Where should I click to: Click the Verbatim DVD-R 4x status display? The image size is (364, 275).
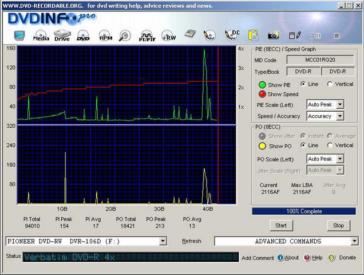(130, 257)
